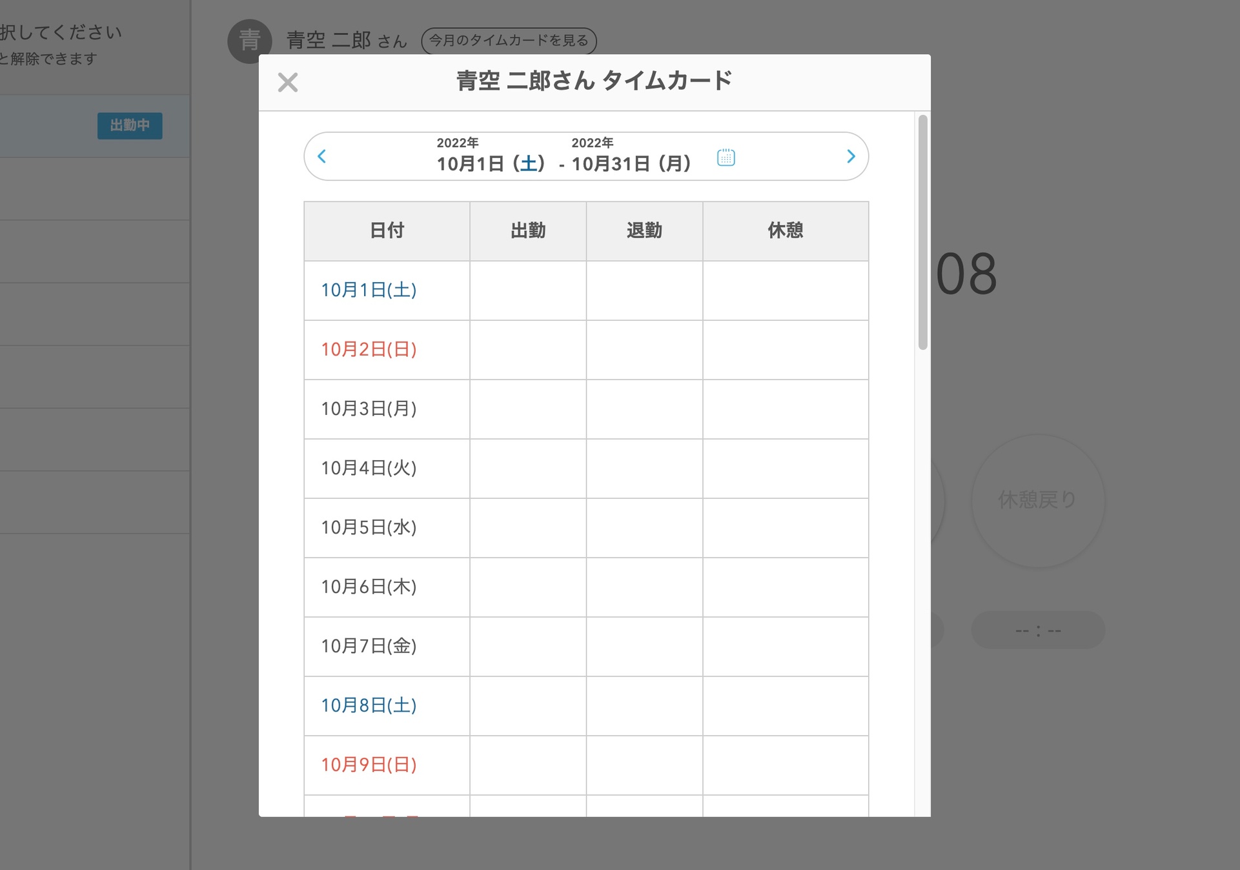
Task: Click the 日付 column header
Action: tap(386, 230)
